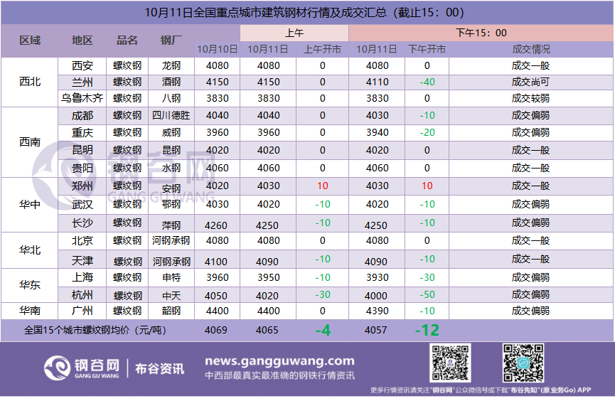Select the 下午15：00 header cell
615x406 pixels.
[x=481, y=33]
